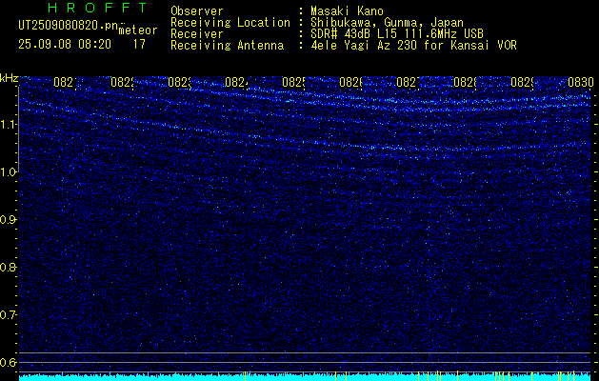Viewport: 599px width, 381px height.
Task: Click the green HROFFT title text
Action: pos(97,8)
